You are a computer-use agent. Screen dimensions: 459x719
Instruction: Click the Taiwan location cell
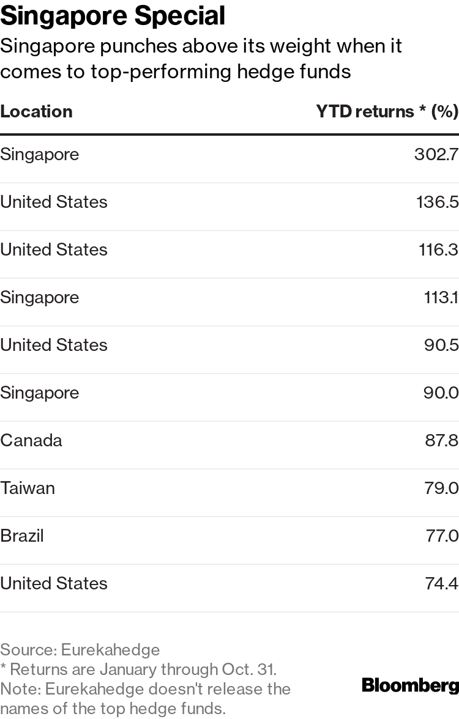click(x=28, y=488)
